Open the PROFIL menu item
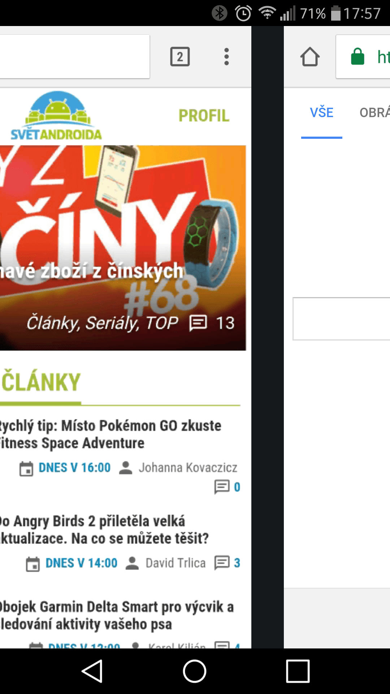The height and width of the screenshot is (694, 390). pos(204,116)
